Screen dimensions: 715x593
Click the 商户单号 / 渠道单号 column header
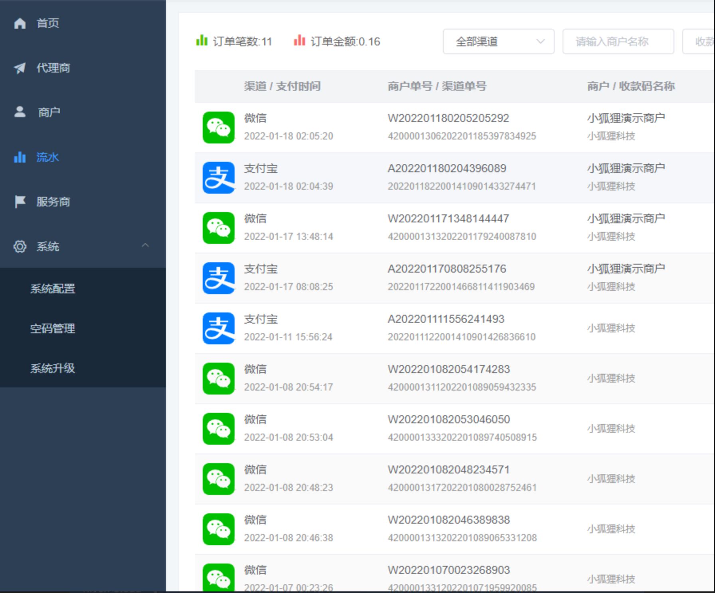click(x=437, y=86)
